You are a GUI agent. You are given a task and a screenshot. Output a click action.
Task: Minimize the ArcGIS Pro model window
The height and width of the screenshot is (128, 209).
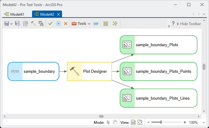pos(175,5)
